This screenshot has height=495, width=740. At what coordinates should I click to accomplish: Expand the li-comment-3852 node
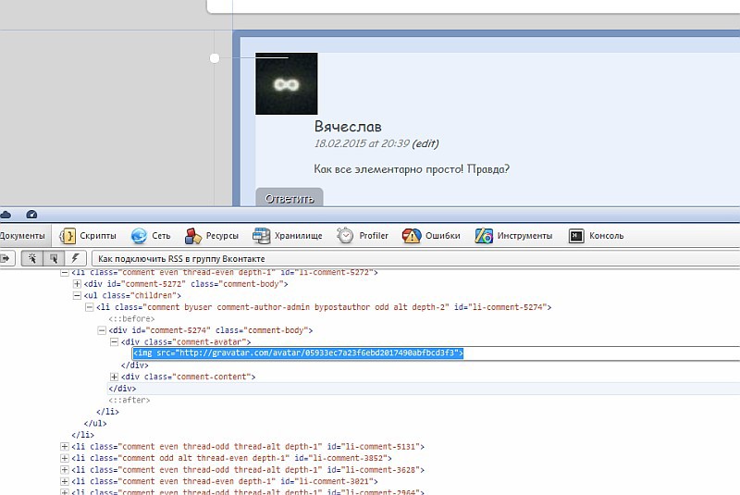[x=65, y=458]
